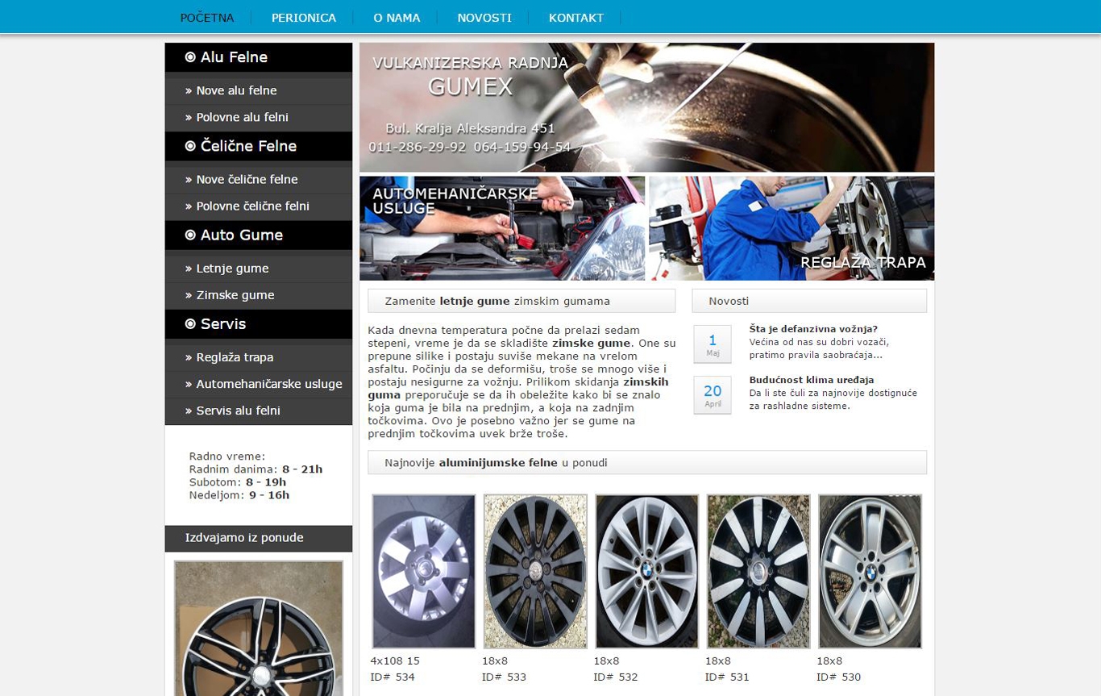Click the 'ID# 533' label
The image size is (1101, 696).
(x=504, y=677)
